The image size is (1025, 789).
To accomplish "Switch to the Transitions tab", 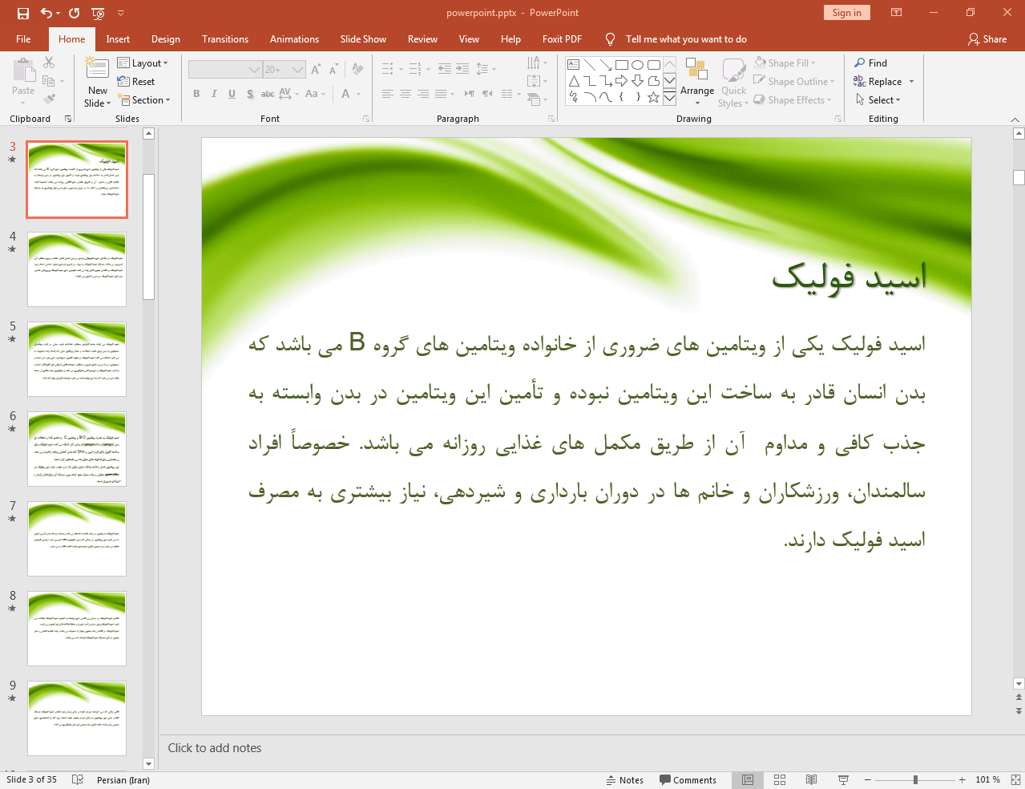I will (x=225, y=39).
